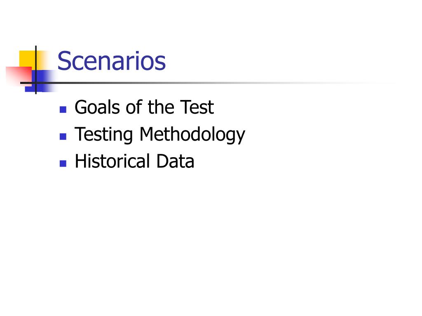The image size is (422, 316).
Task: Click the word Test ending the first bullet
Action: click(197, 107)
